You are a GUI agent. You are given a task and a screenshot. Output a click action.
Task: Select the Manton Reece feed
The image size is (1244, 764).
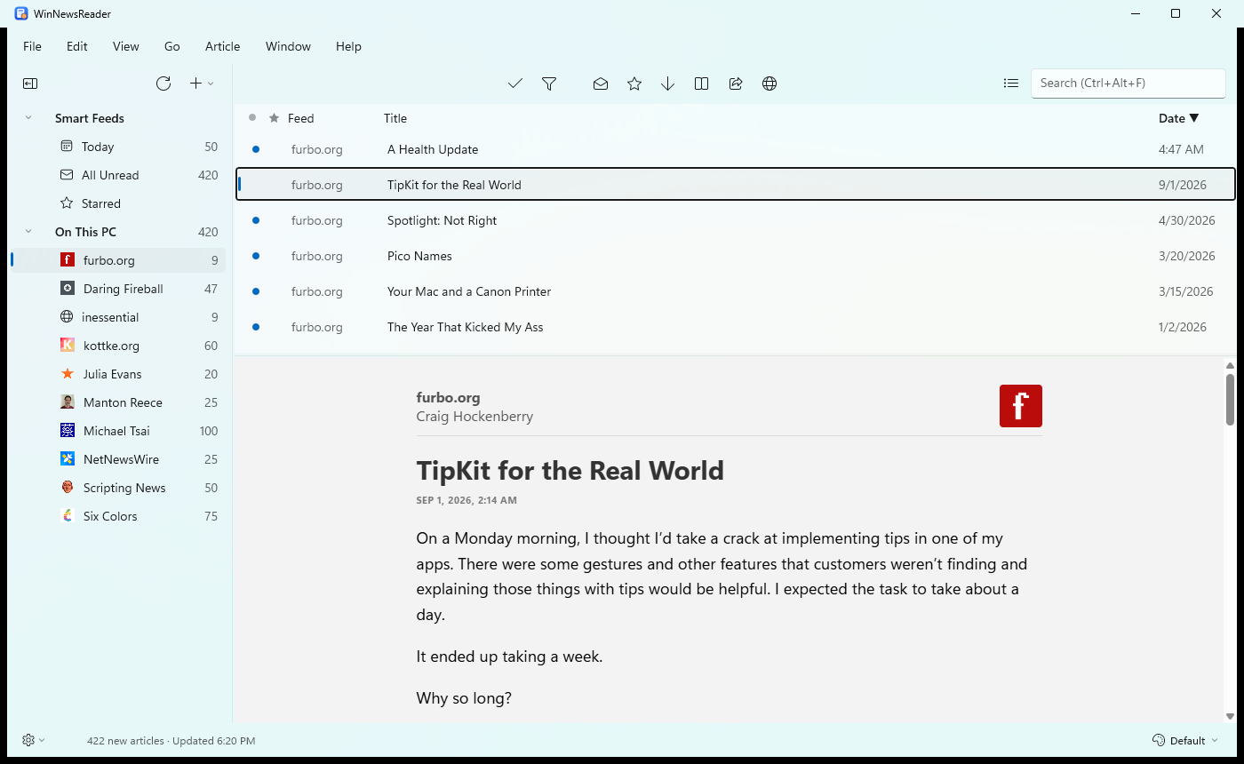click(118, 402)
